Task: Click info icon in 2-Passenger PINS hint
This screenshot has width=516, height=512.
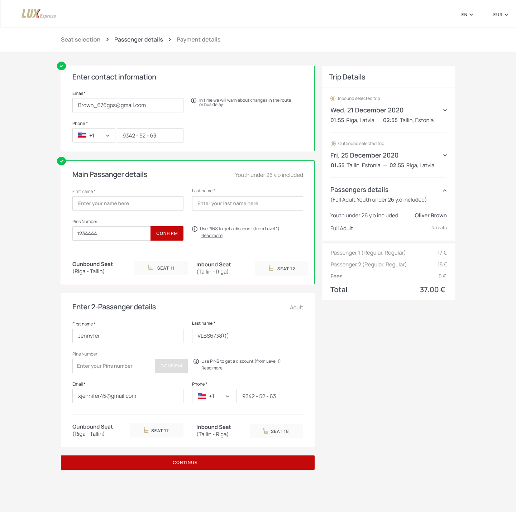Action: (196, 361)
